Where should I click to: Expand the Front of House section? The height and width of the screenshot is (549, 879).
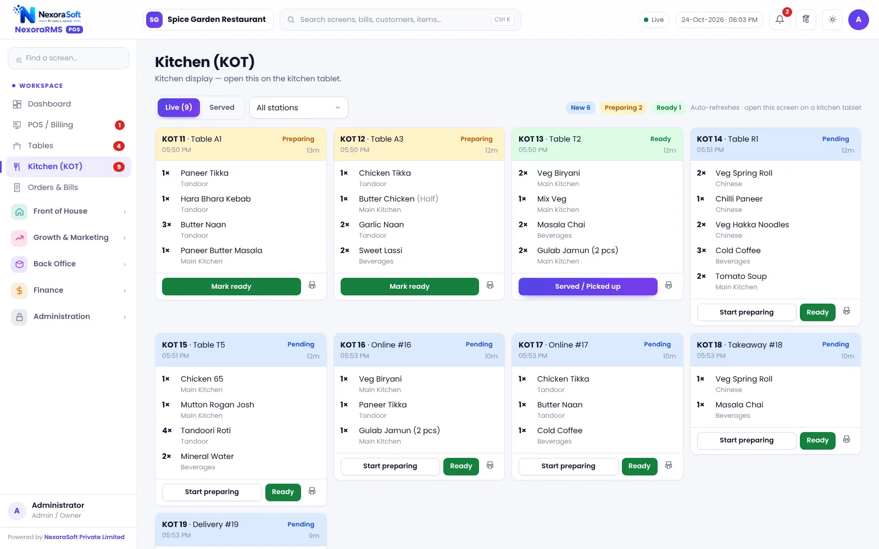point(69,211)
